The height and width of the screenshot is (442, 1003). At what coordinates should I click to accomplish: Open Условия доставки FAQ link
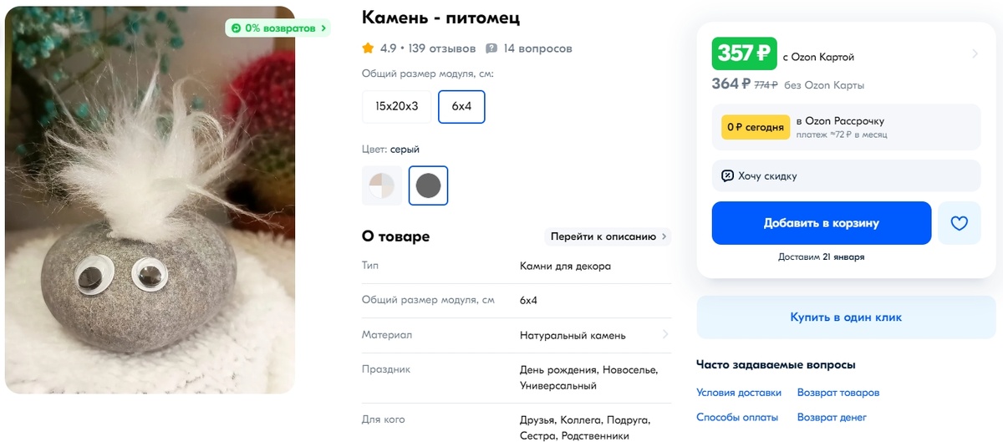tap(739, 393)
